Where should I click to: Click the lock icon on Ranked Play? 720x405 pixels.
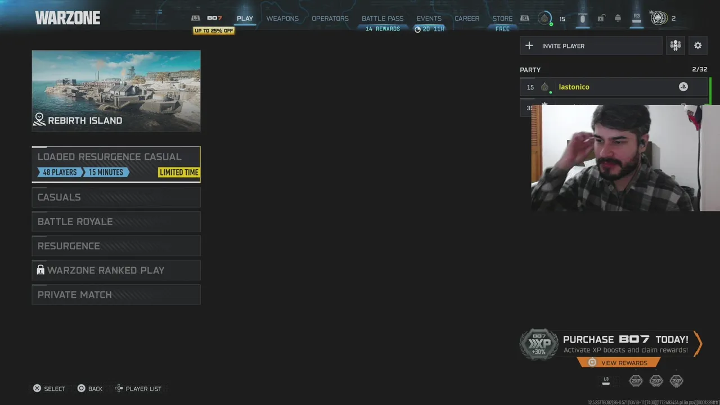40,270
